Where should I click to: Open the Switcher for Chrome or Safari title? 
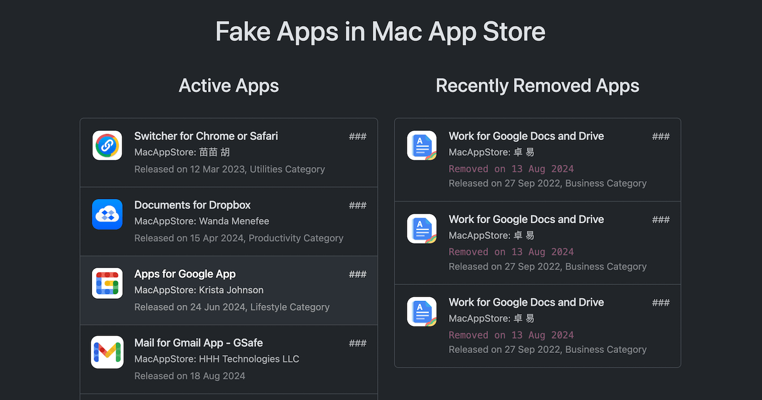tap(206, 136)
